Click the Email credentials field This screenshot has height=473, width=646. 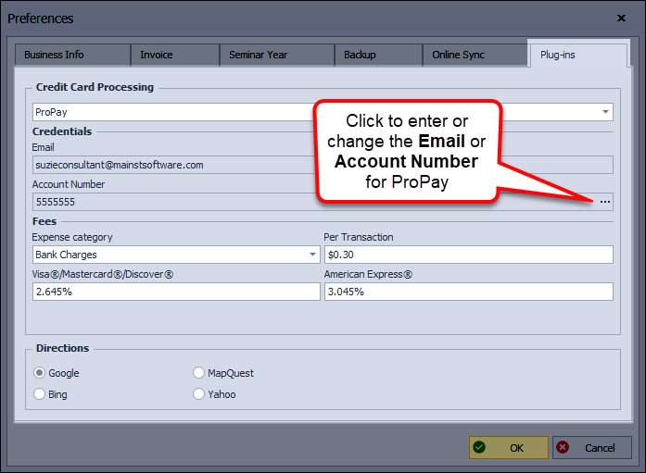tap(323, 165)
